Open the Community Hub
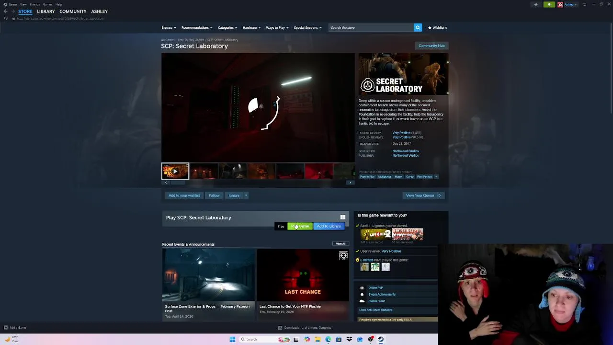 click(431, 46)
